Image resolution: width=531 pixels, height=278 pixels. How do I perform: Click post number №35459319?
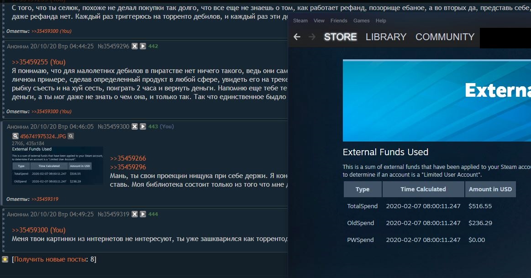113,214
